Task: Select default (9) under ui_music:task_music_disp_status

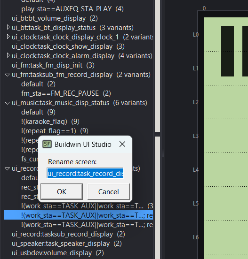Action: pos(38,112)
